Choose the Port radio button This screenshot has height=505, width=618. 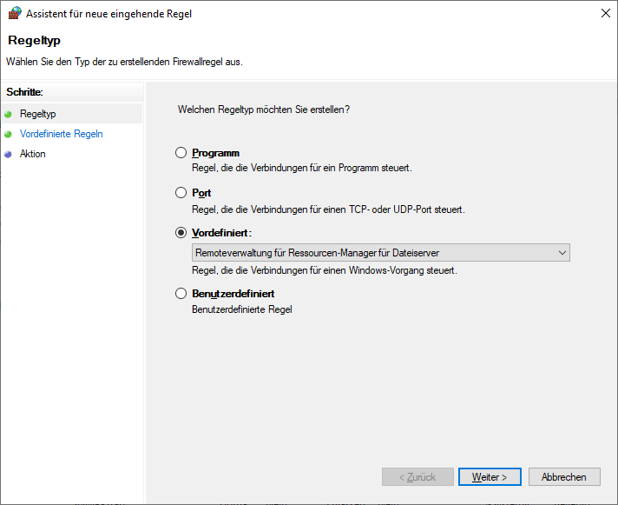[x=181, y=193]
